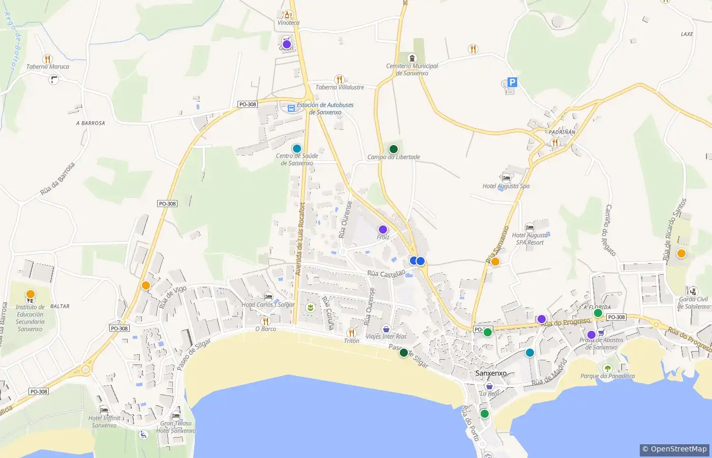This screenshot has width=712, height=458.
Task: Click the O Barco restaurant icon
Action: tap(265, 321)
